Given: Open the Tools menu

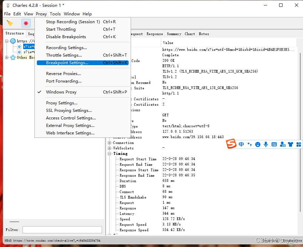Looking at the screenshot, I should click(55, 14).
